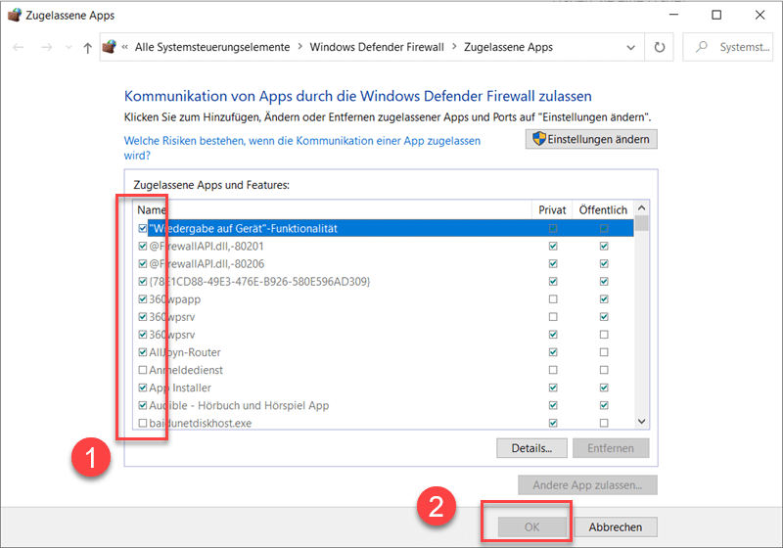Click the Entfernen button

point(611,448)
